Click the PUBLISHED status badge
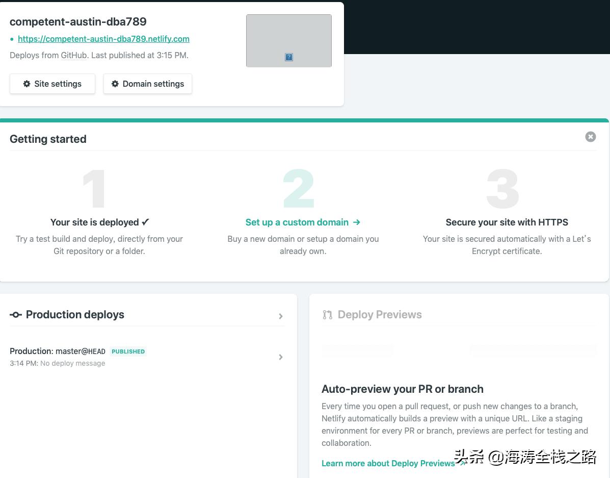Viewport: 610px width, 478px height. click(128, 351)
